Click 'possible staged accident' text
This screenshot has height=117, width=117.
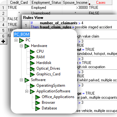click(x=94, y=27)
